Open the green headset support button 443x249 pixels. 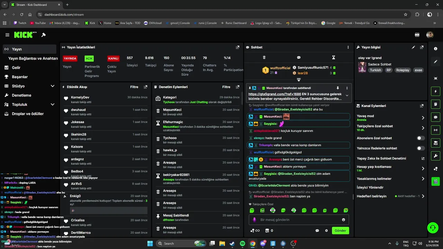(x=433, y=228)
